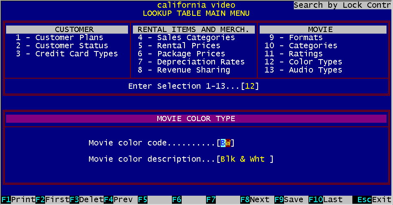
Task: Click the F2 First record button
Action: tap(52, 200)
